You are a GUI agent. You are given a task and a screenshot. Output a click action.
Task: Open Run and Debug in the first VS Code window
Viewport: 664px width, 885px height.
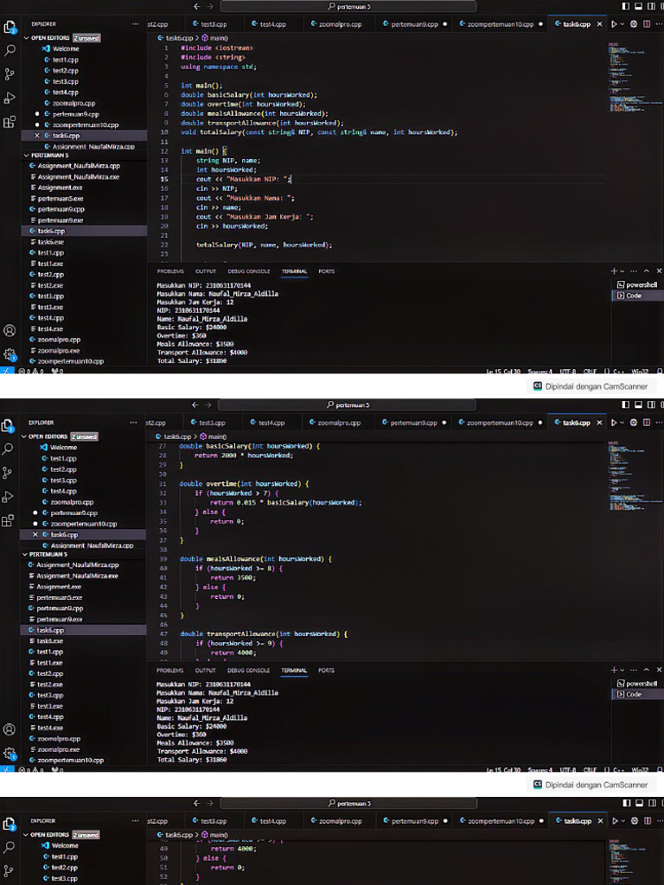pyautogui.click(x=10, y=99)
